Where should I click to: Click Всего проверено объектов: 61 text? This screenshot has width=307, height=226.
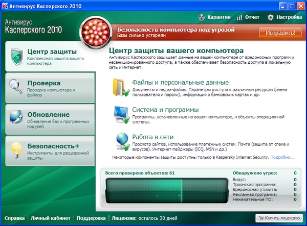tap(140, 173)
